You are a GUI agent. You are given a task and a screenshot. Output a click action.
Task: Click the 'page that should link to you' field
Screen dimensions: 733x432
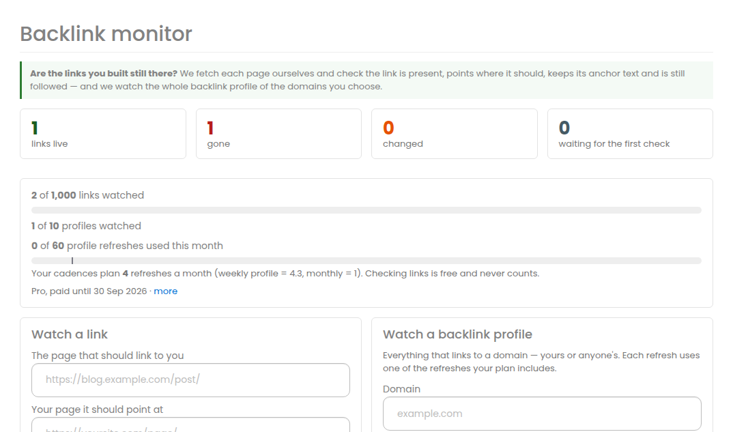[x=190, y=379]
